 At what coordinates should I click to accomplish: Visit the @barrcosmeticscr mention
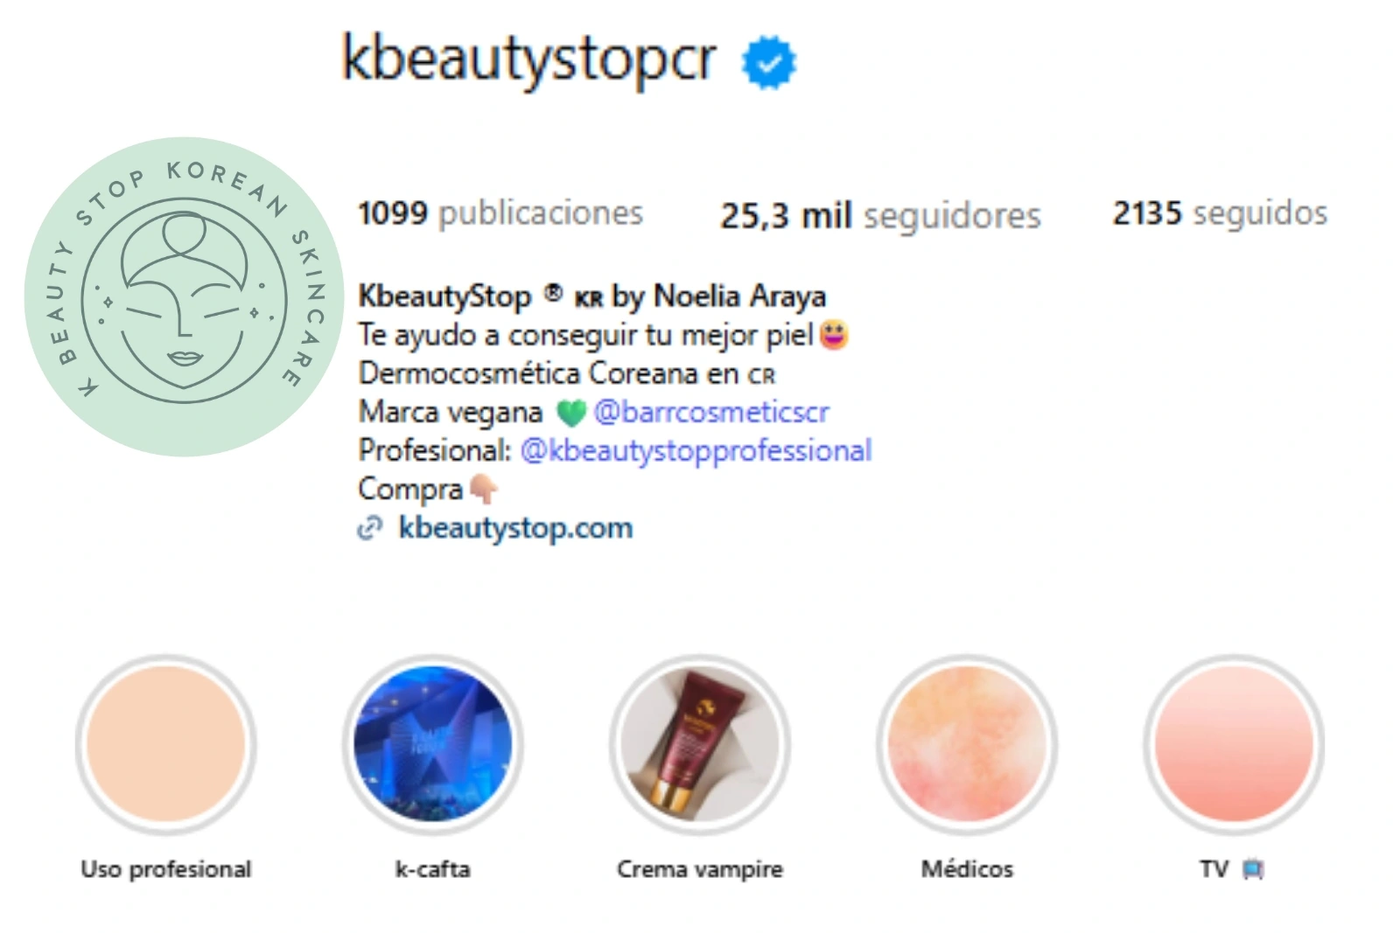point(711,412)
